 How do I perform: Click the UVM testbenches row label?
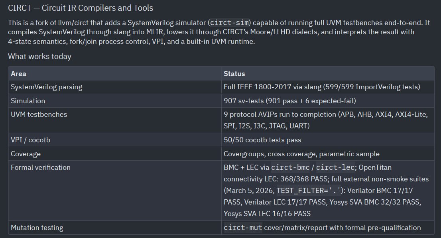pos(39,114)
